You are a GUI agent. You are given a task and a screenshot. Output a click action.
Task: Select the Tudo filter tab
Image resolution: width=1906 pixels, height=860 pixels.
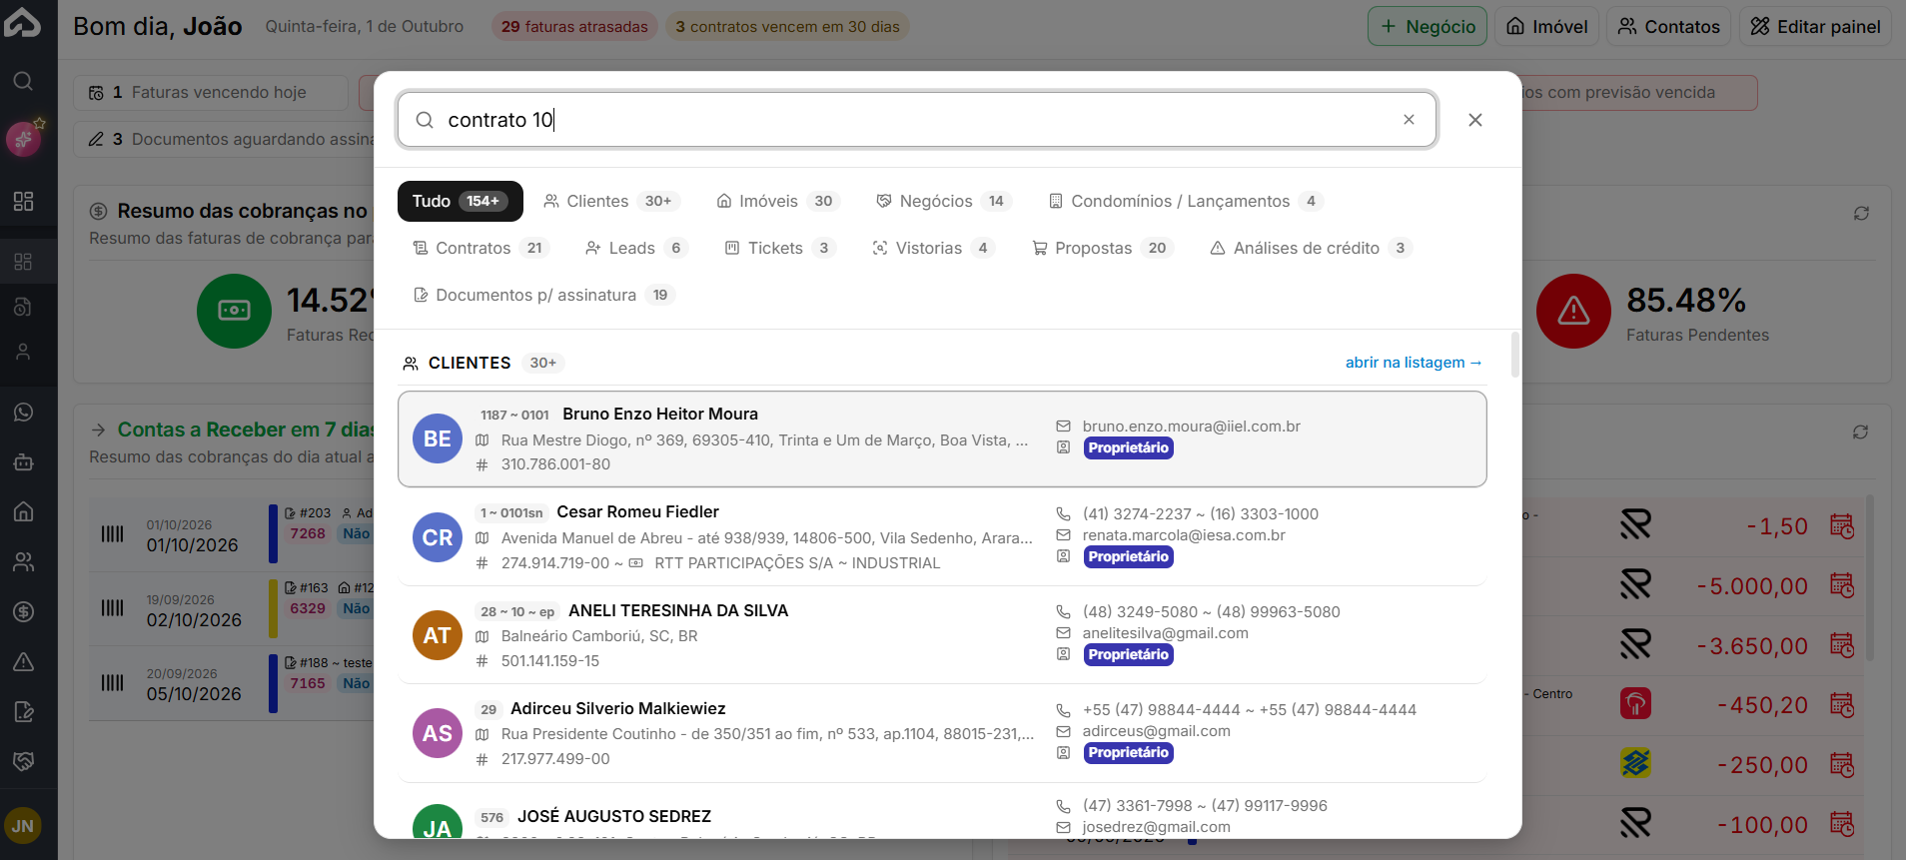point(461,201)
